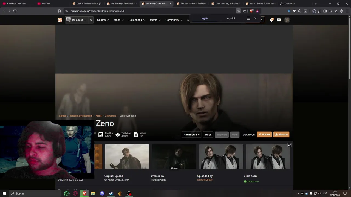351x197 pixels.
Task: Open the browser main menu hamburger
Action: (347, 11)
